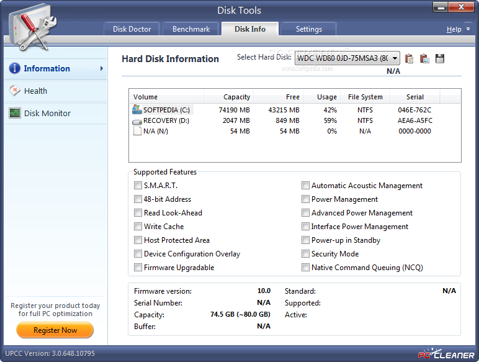Open the Settings tab
Screen dimensions: 479x362
[308, 29]
